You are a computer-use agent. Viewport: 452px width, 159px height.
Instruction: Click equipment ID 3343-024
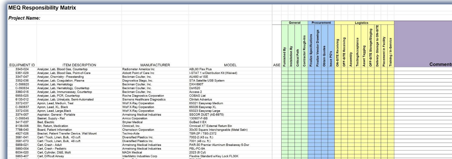click(22, 69)
